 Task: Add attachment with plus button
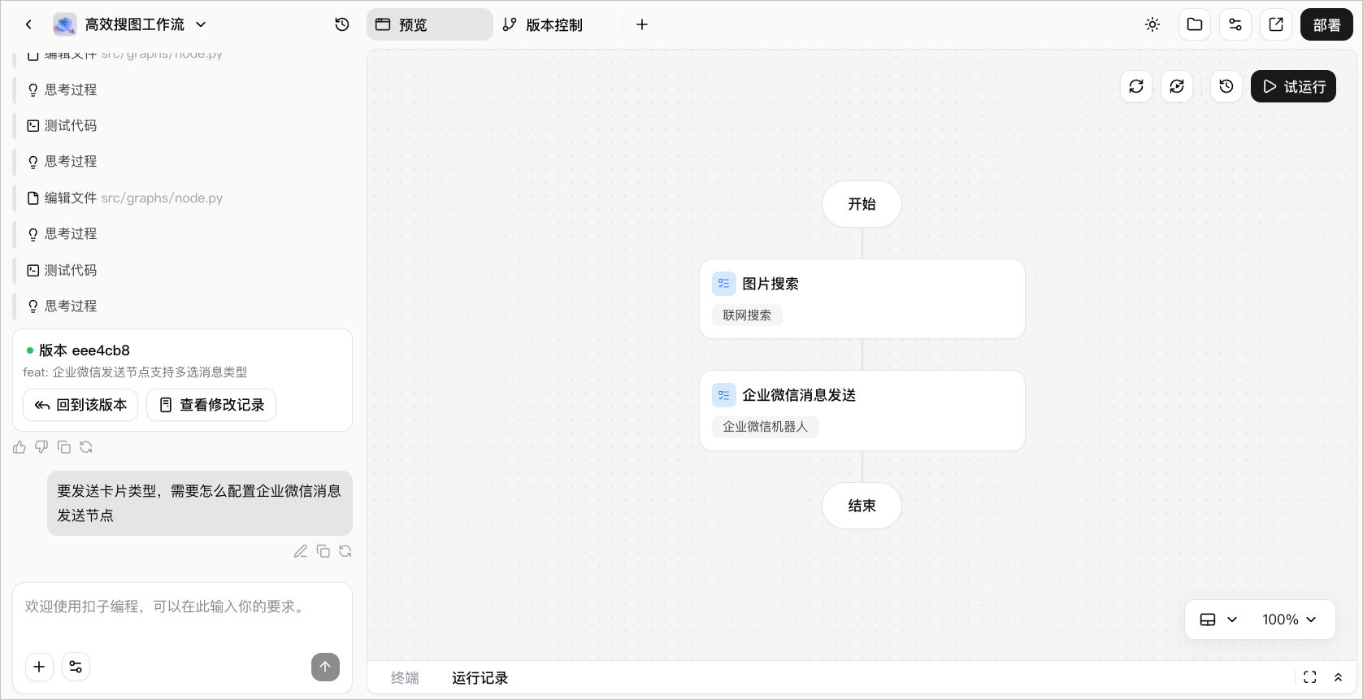point(39,667)
